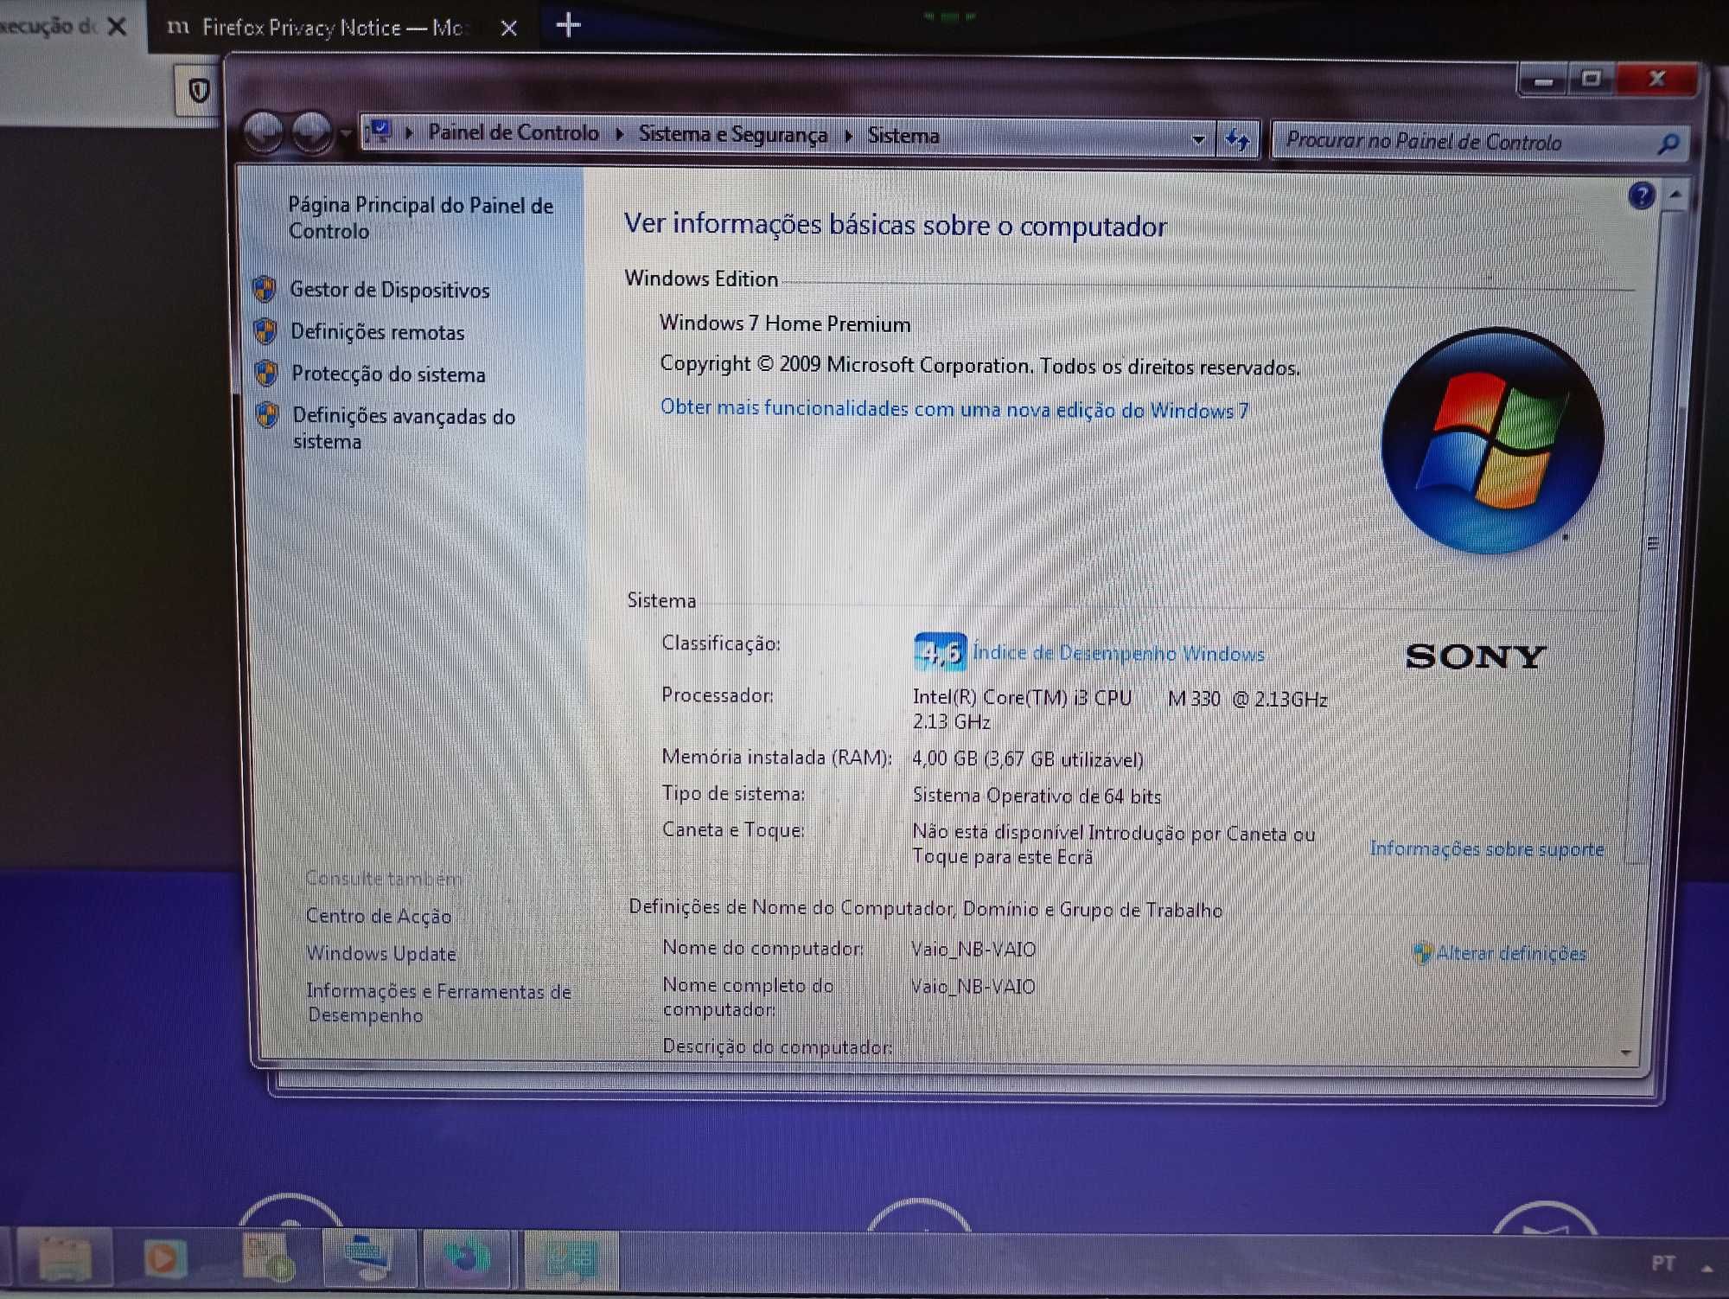Open Windows Update link in sidebar
The image size is (1729, 1299).
(x=381, y=953)
